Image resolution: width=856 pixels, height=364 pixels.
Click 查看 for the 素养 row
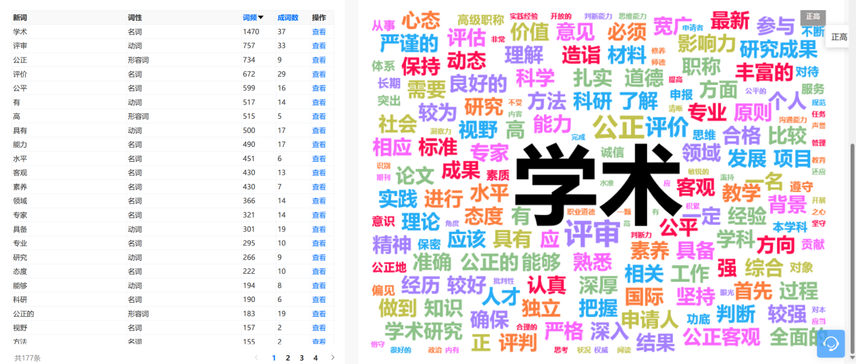[318, 187]
